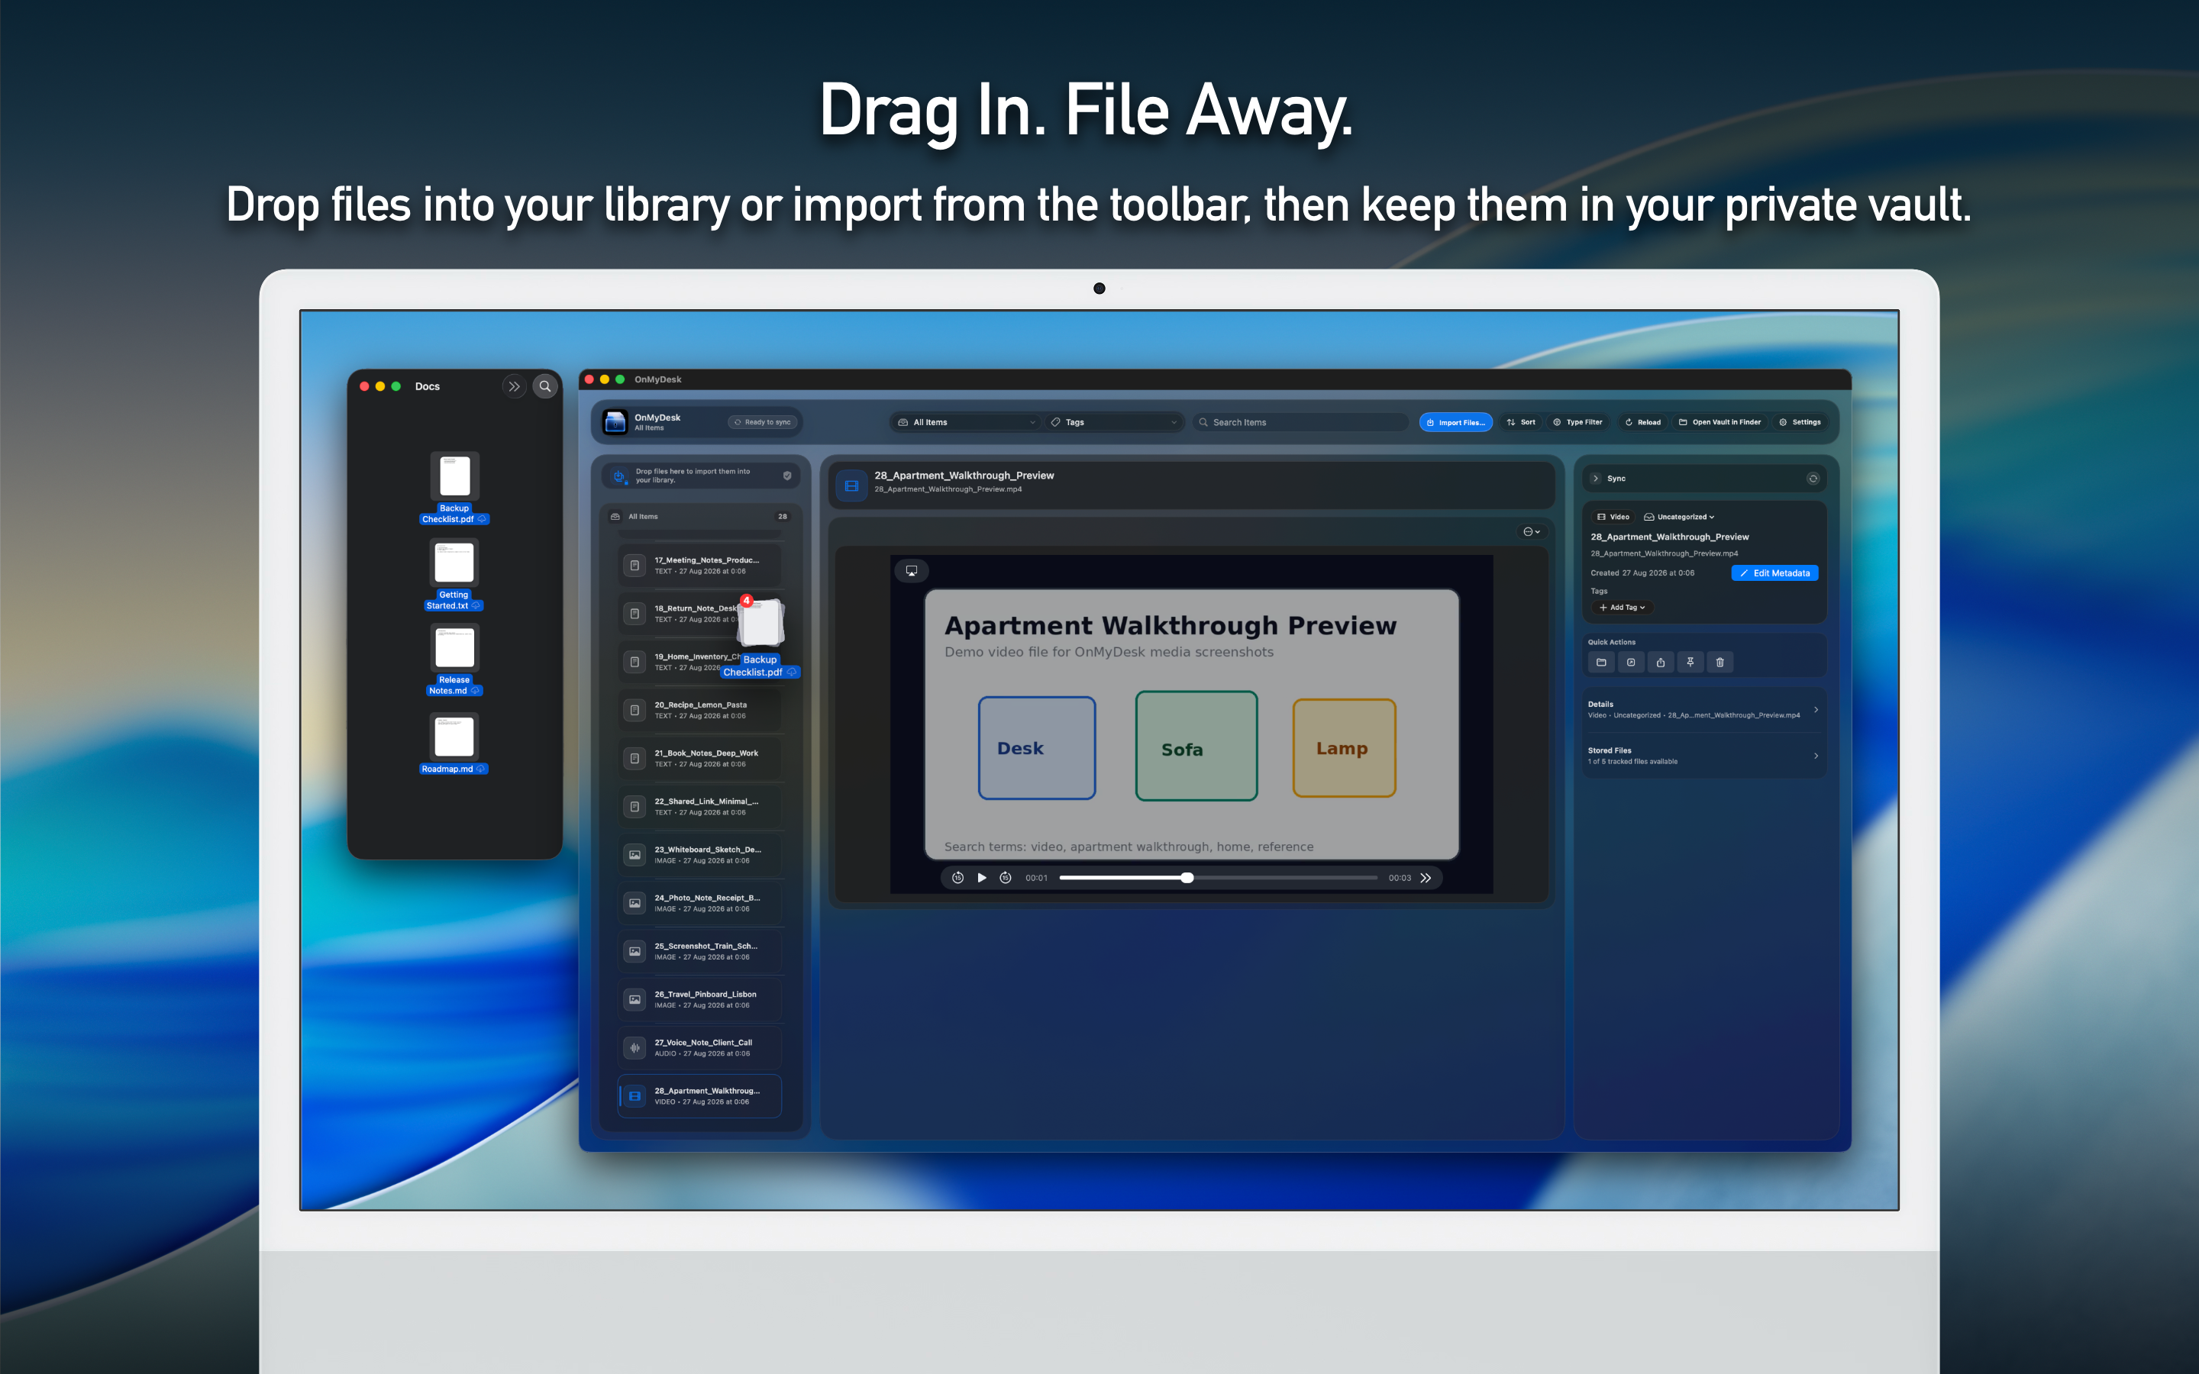Click the Import Files button
The height and width of the screenshot is (1374, 2199).
click(x=1456, y=421)
